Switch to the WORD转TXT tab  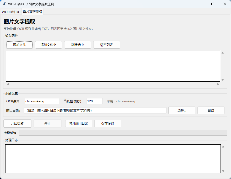click(x=11, y=12)
